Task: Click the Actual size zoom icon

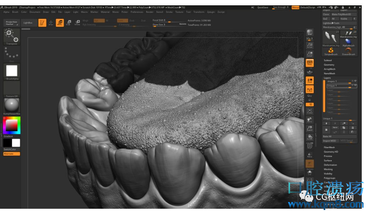Action: click(310, 45)
